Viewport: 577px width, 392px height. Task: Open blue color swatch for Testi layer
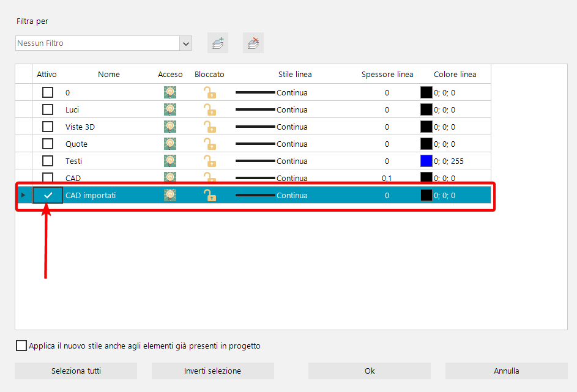426,161
